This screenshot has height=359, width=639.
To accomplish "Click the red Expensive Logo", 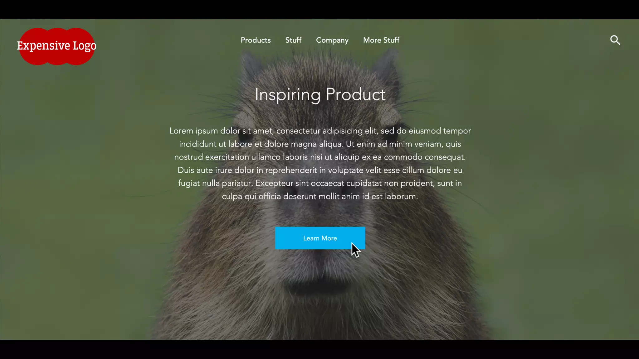I will [x=57, y=46].
